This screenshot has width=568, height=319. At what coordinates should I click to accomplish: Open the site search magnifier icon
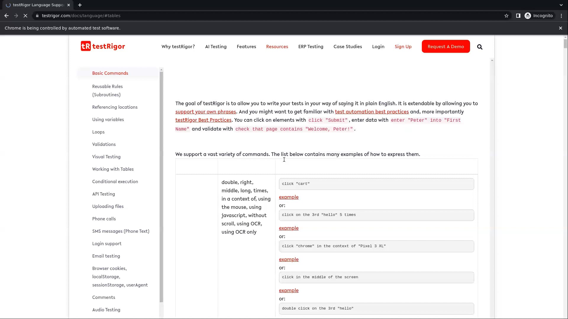pyautogui.click(x=480, y=47)
